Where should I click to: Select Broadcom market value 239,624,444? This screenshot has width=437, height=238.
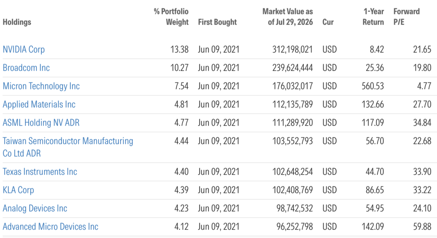tap(293, 68)
